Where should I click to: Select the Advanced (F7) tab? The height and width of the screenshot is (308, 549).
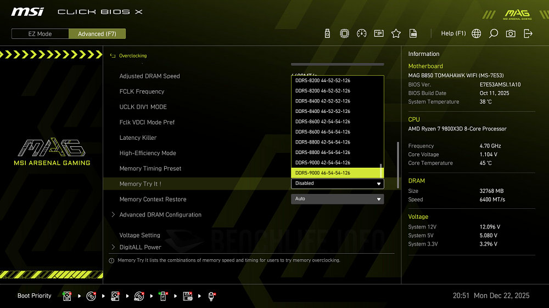point(97,34)
